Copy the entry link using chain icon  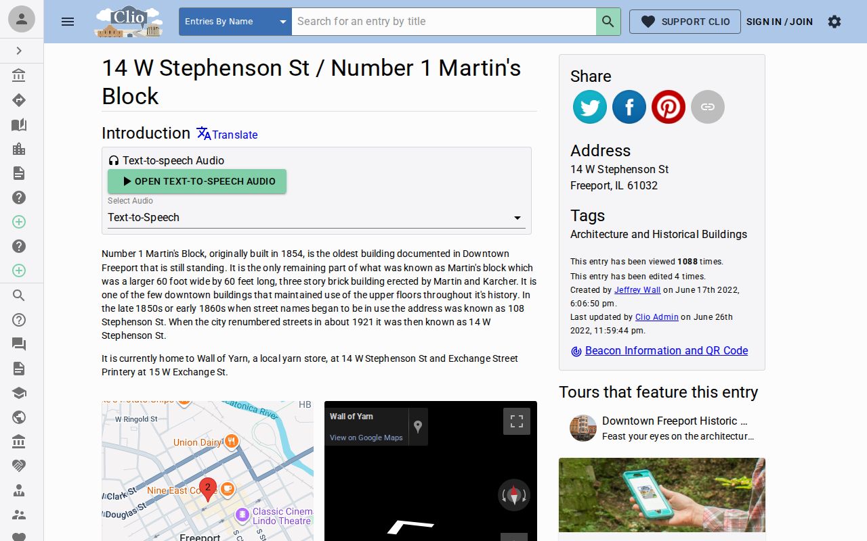click(x=708, y=107)
